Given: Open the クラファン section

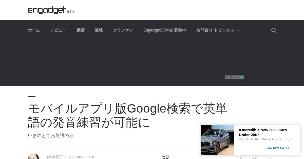Looking at the screenshot, I should coord(123,30).
